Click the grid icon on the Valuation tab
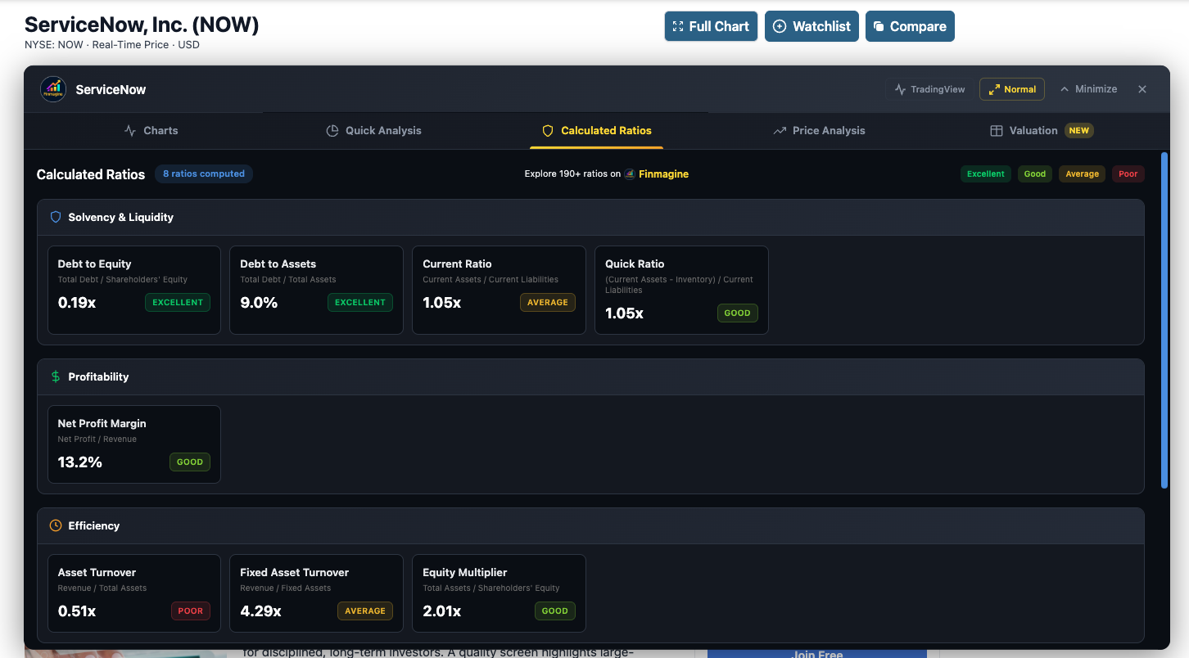1189x658 pixels. click(x=996, y=130)
